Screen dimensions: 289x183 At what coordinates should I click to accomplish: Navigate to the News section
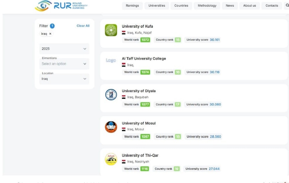[230, 6]
